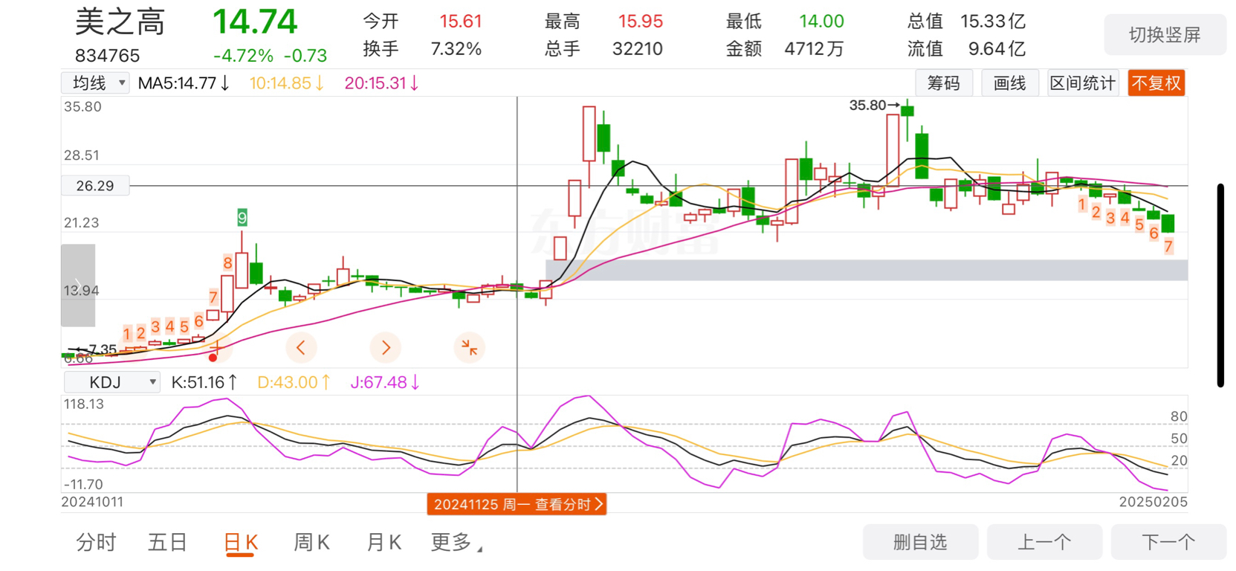The width and height of the screenshot is (1236, 571).
Task: Click the red dot marker below the chart
Action: [x=213, y=358]
